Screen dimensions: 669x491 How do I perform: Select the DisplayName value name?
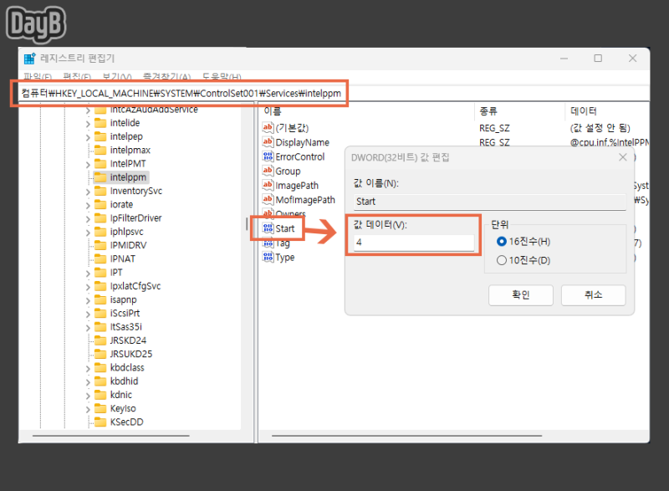(303, 142)
